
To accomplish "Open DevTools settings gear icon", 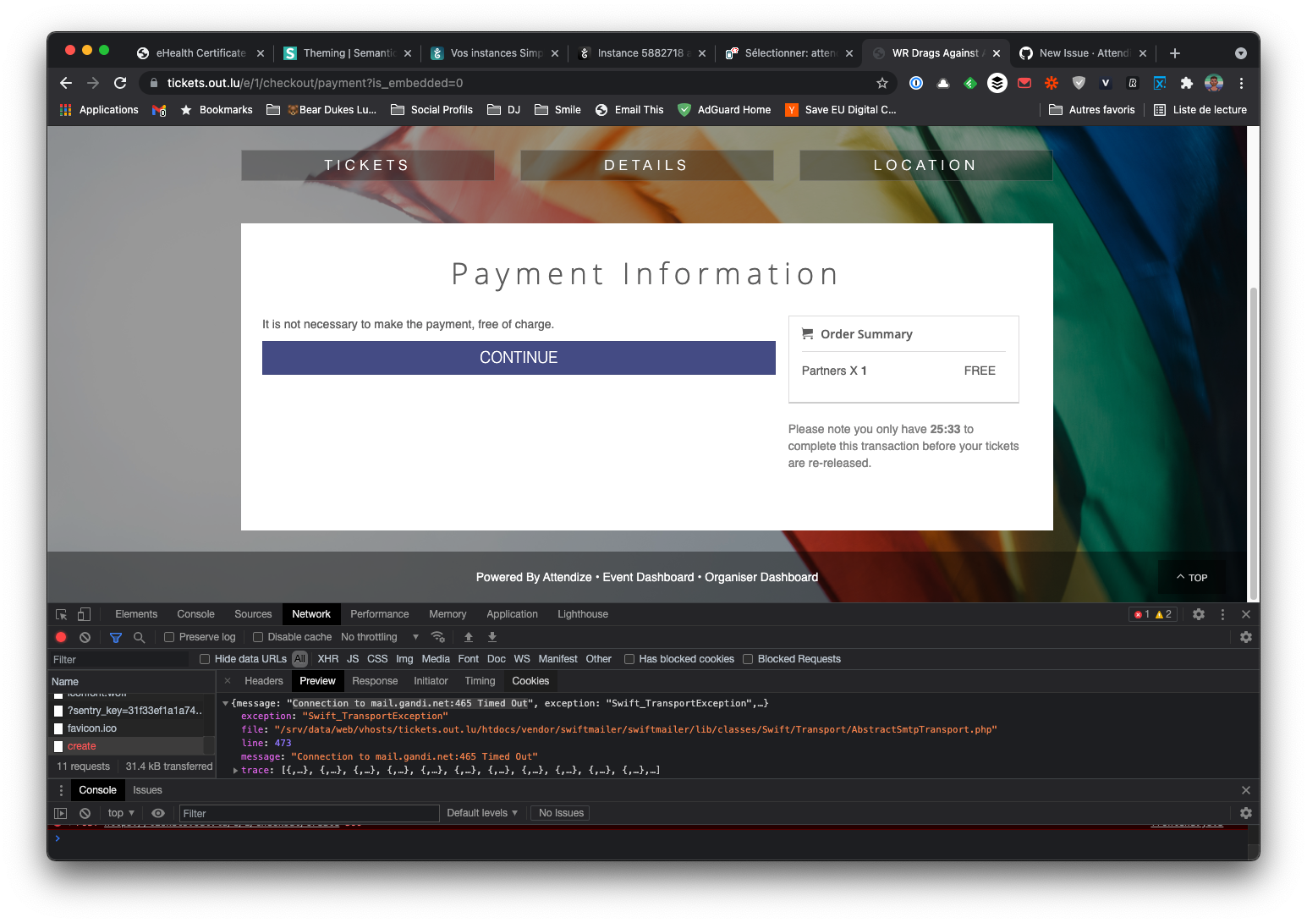I will (x=1198, y=613).
